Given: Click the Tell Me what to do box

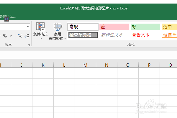Looking at the screenshot, I should tap(8, 17).
